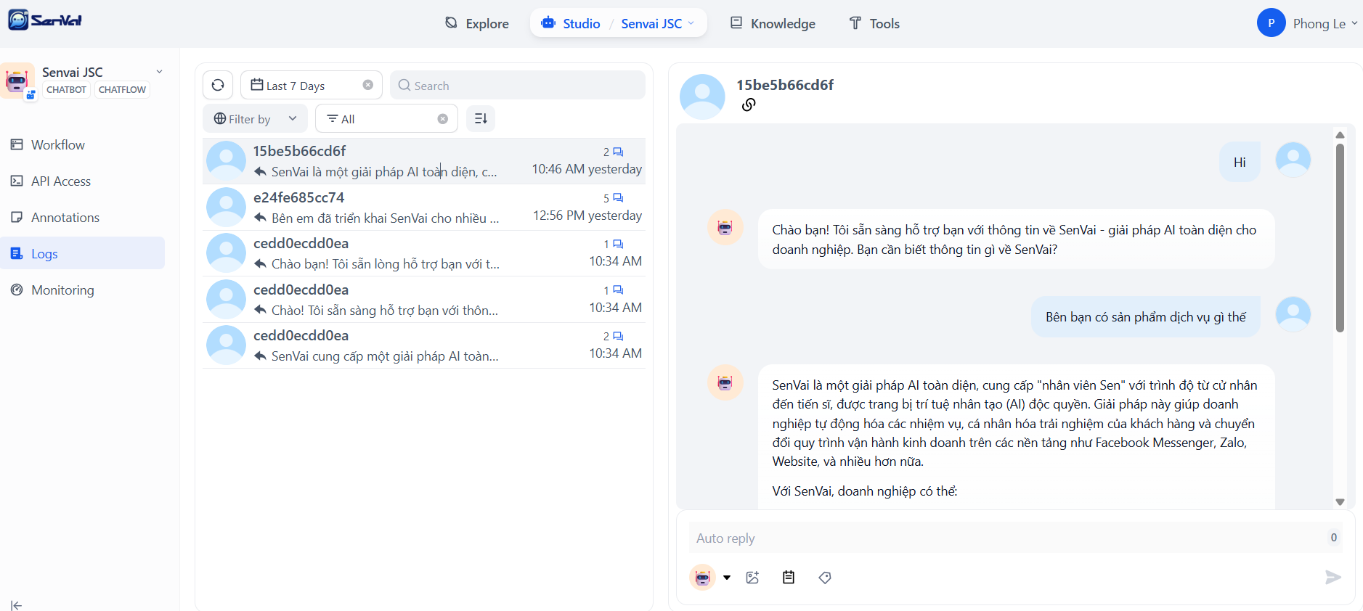Image resolution: width=1363 pixels, height=611 pixels.
Task: Click the refresh logs icon
Action: (218, 85)
